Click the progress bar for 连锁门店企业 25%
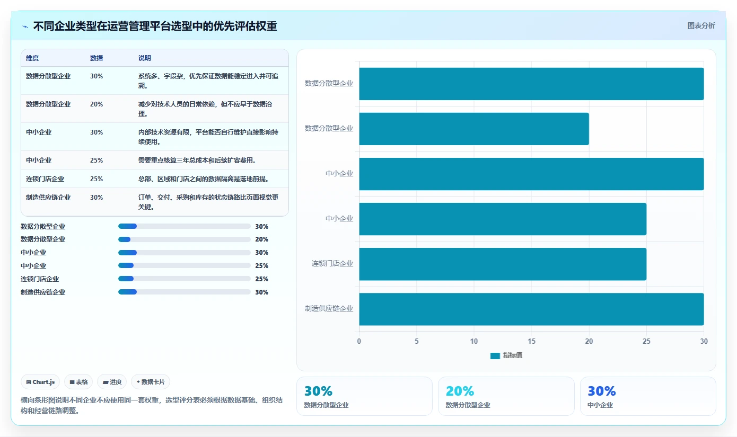This screenshot has height=437, width=737. tap(185, 279)
